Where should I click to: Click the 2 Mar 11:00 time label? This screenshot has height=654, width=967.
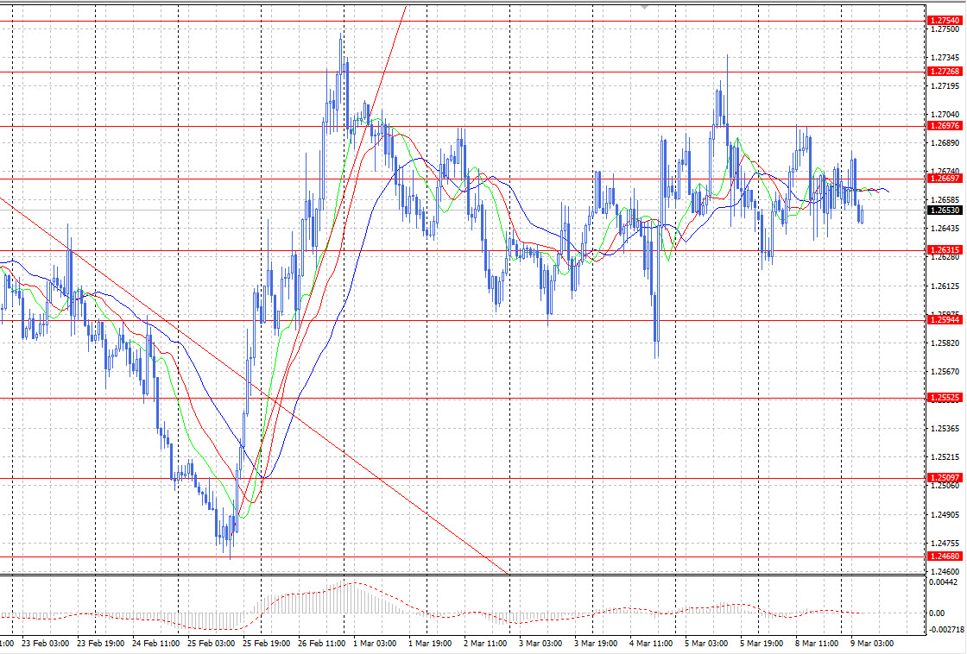point(484,644)
